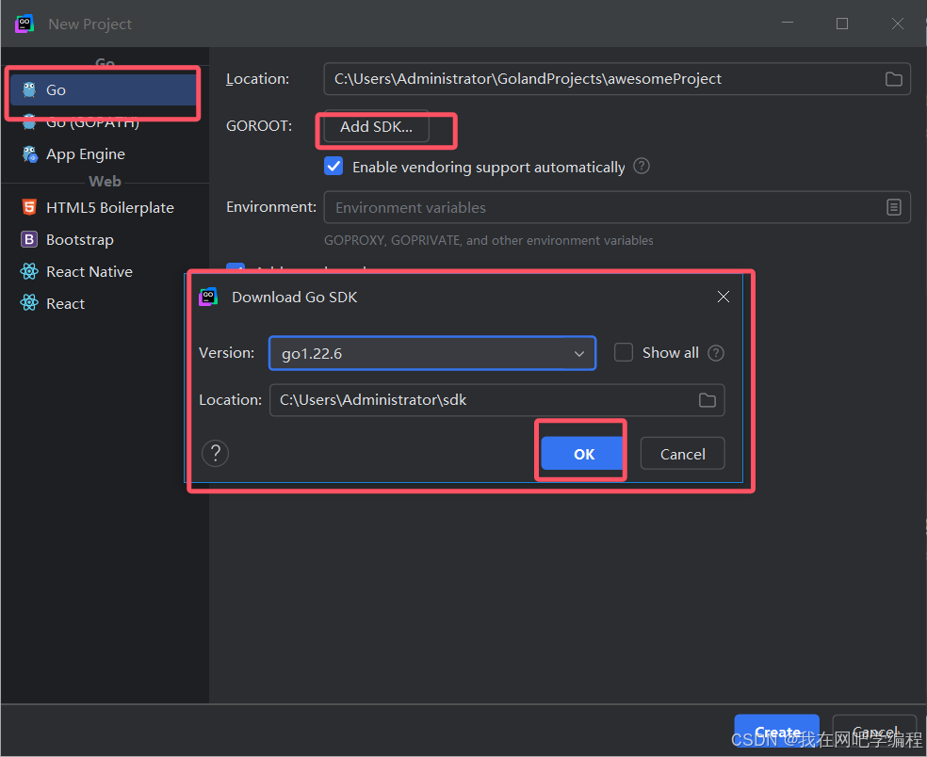The height and width of the screenshot is (757, 927).
Task: Select HTML5 Boilerplate project type
Action: [x=110, y=207]
